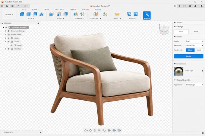
Task: Open the Design workspace dropdown
Action: [x=9, y=14]
